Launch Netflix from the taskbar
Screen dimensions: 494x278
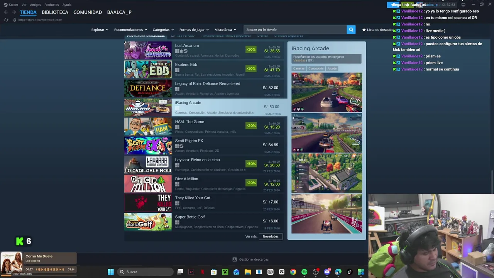click(202, 272)
